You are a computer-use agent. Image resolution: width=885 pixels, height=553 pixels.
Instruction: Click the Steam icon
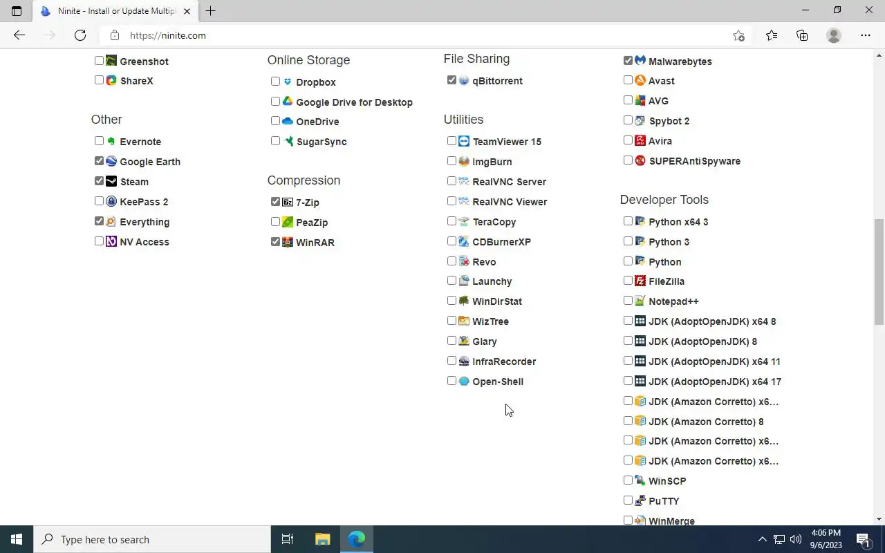click(x=111, y=181)
